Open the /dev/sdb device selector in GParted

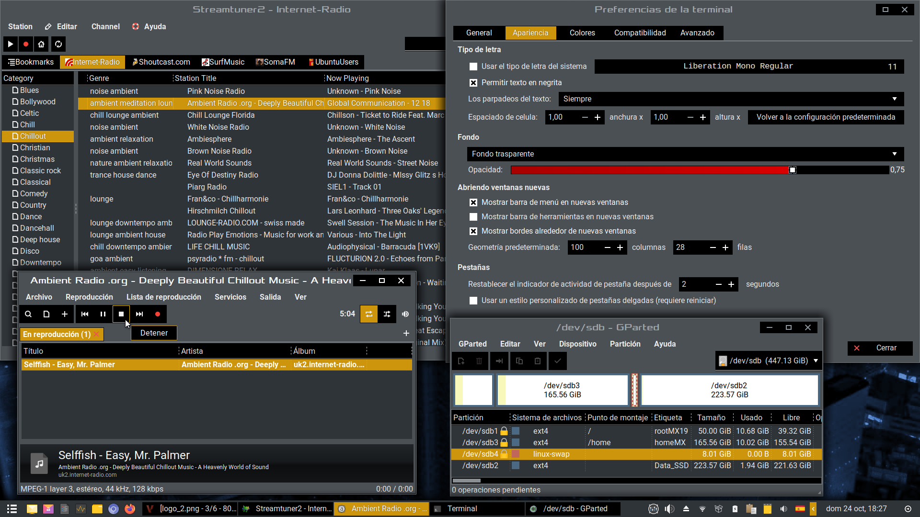pyautogui.click(x=769, y=361)
